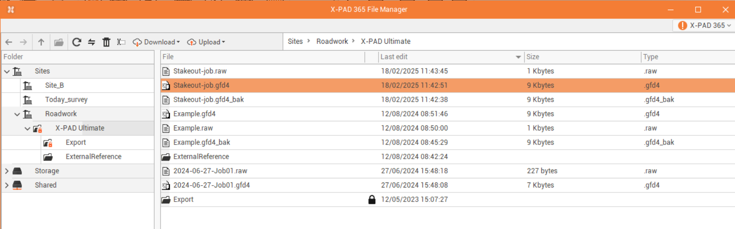Image resolution: width=735 pixels, height=229 pixels.
Task: Click the sync arrows toolbar icon
Action: coord(92,42)
